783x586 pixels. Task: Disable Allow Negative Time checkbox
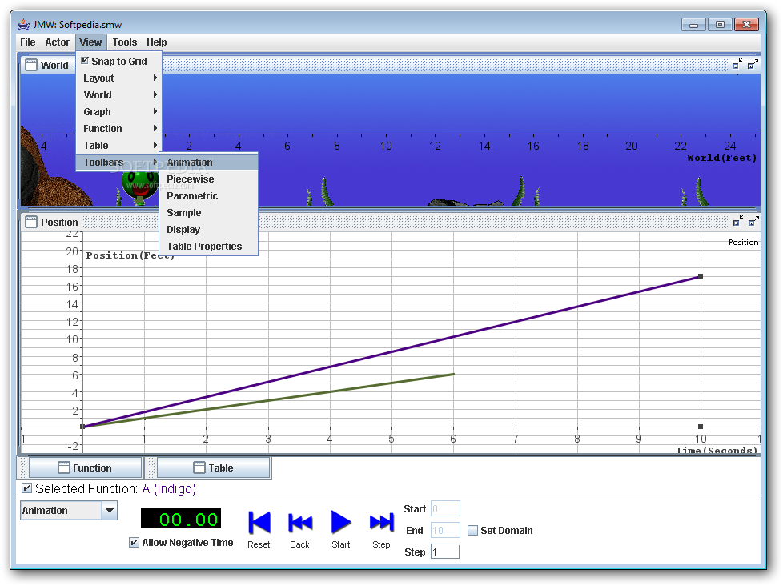point(134,543)
